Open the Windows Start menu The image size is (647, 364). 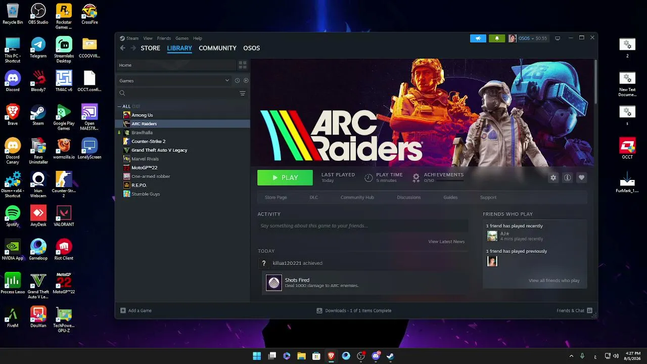point(257,356)
